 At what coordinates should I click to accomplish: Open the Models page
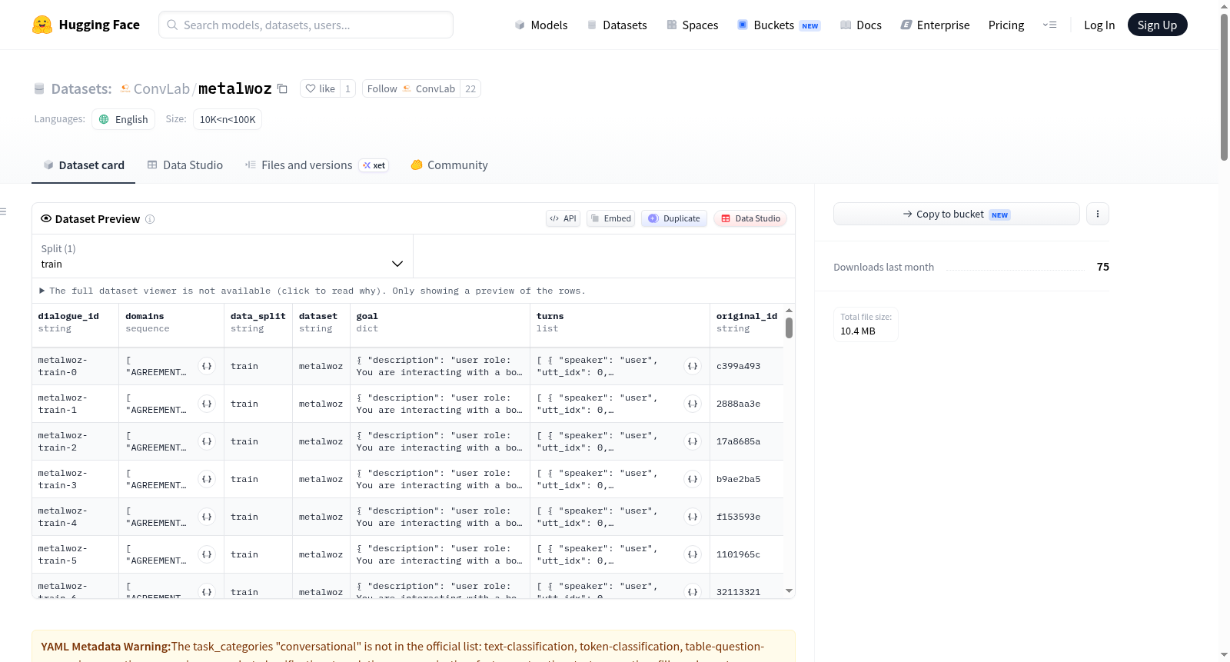541,25
